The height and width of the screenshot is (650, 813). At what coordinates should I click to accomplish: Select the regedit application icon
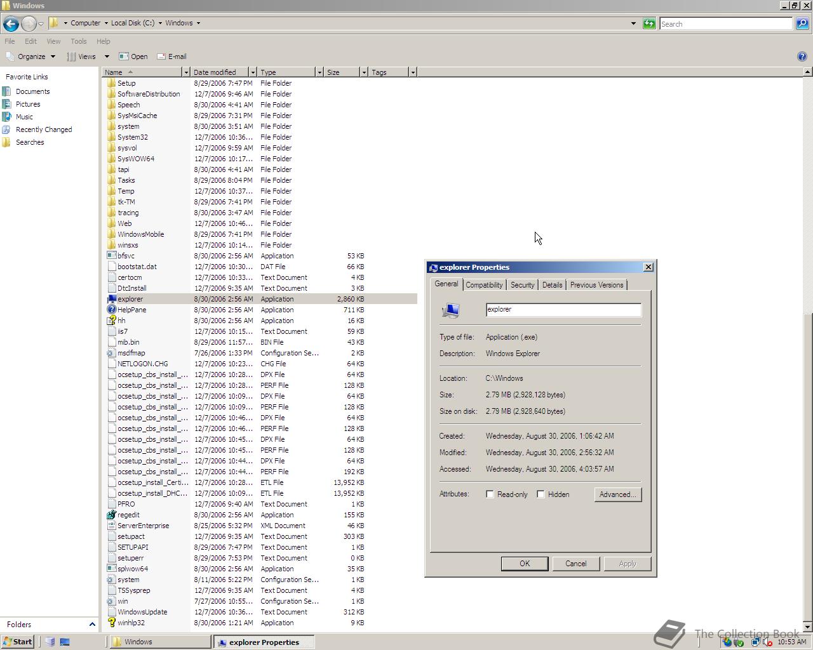[112, 515]
